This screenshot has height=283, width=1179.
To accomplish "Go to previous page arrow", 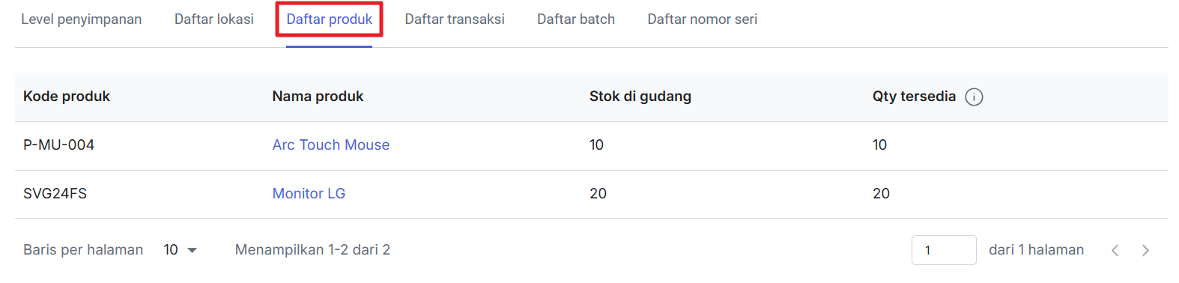I will tap(1115, 250).
